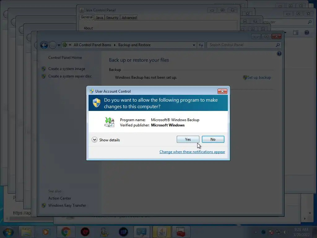Show hidden tray icons arrow
Image resolution: width=317 pixels, height=238 pixels.
(x=256, y=232)
